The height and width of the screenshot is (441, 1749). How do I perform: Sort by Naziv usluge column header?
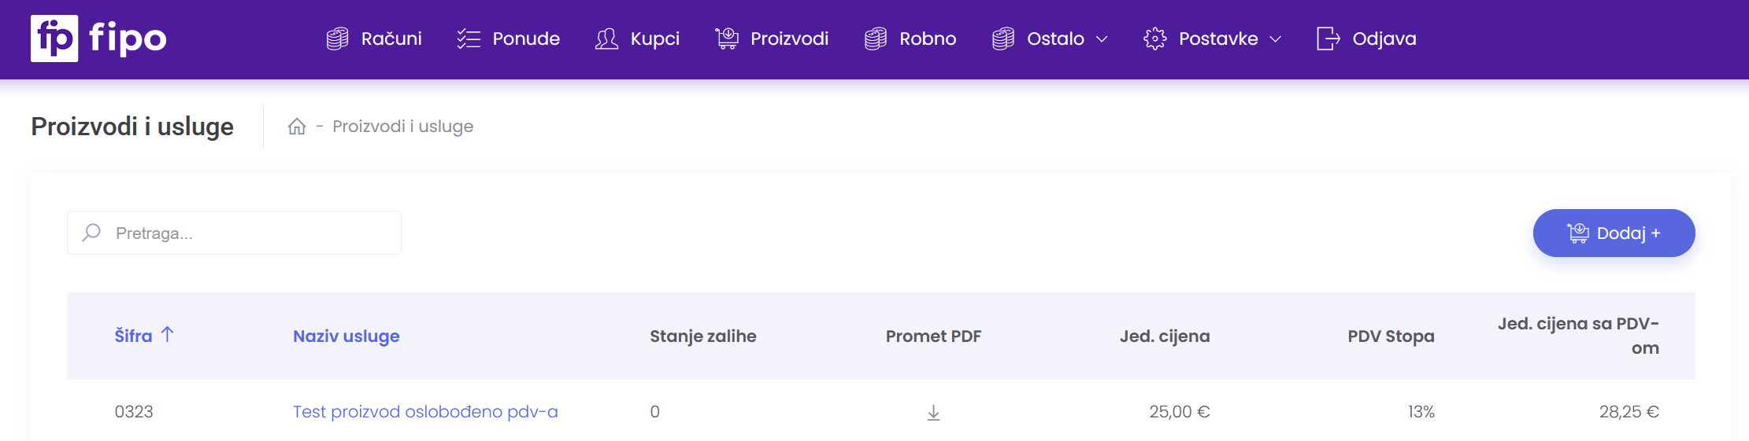[346, 336]
